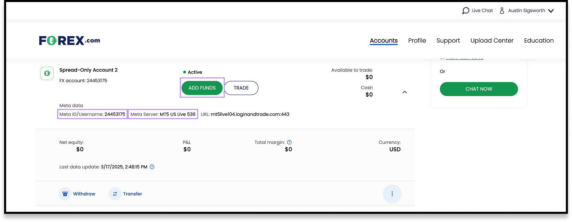The image size is (572, 222).
Task: Click the Currency USD value
Action: pyautogui.click(x=395, y=149)
